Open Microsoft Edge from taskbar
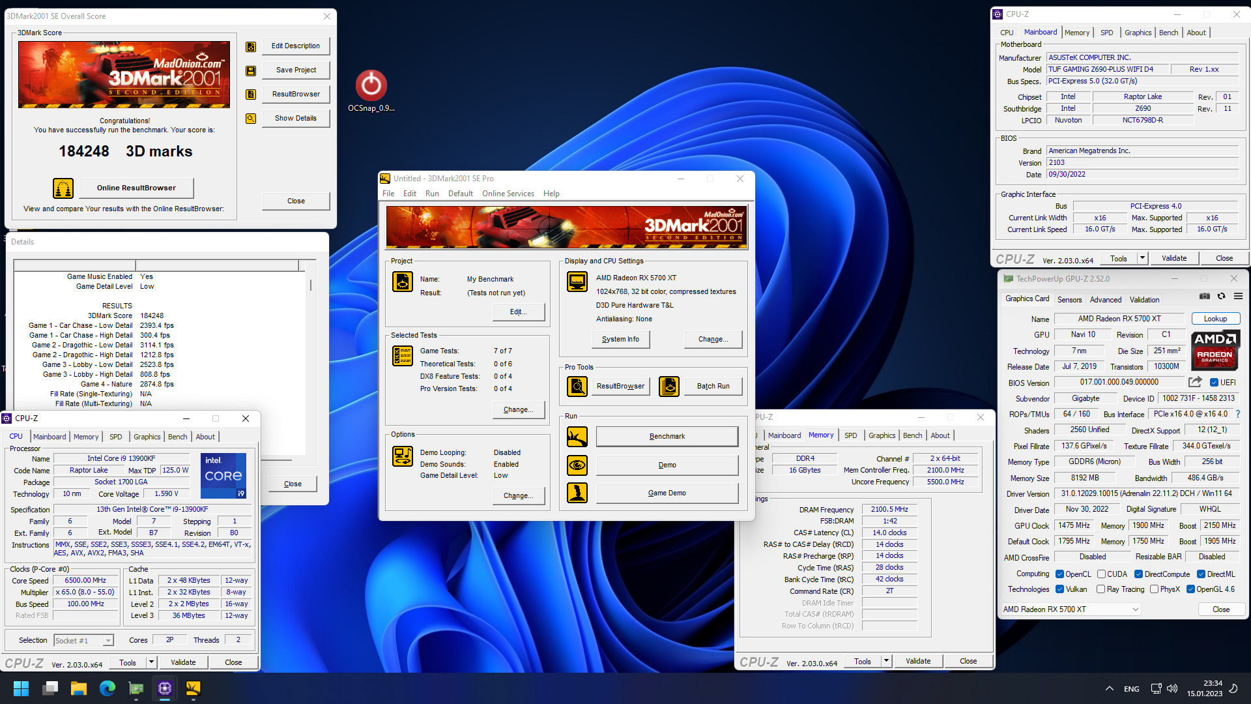This screenshot has width=1251, height=704. [108, 688]
